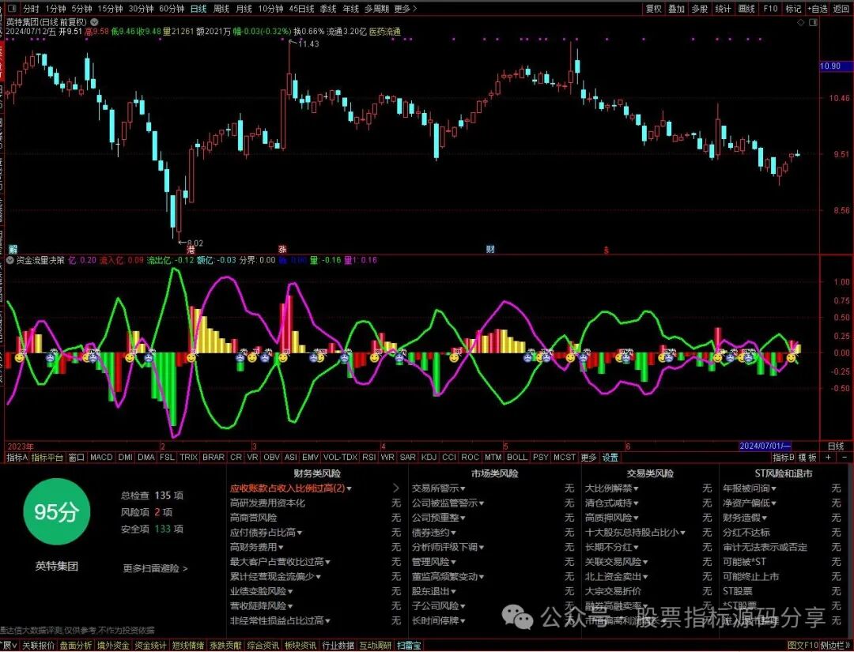The width and height of the screenshot is (854, 652).
Task: Click the sidebar panel icon before 分时
Action: tap(12, 9)
